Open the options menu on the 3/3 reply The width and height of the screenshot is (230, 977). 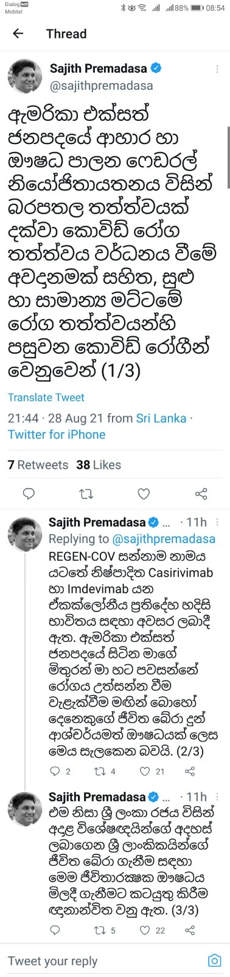[218, 797]
